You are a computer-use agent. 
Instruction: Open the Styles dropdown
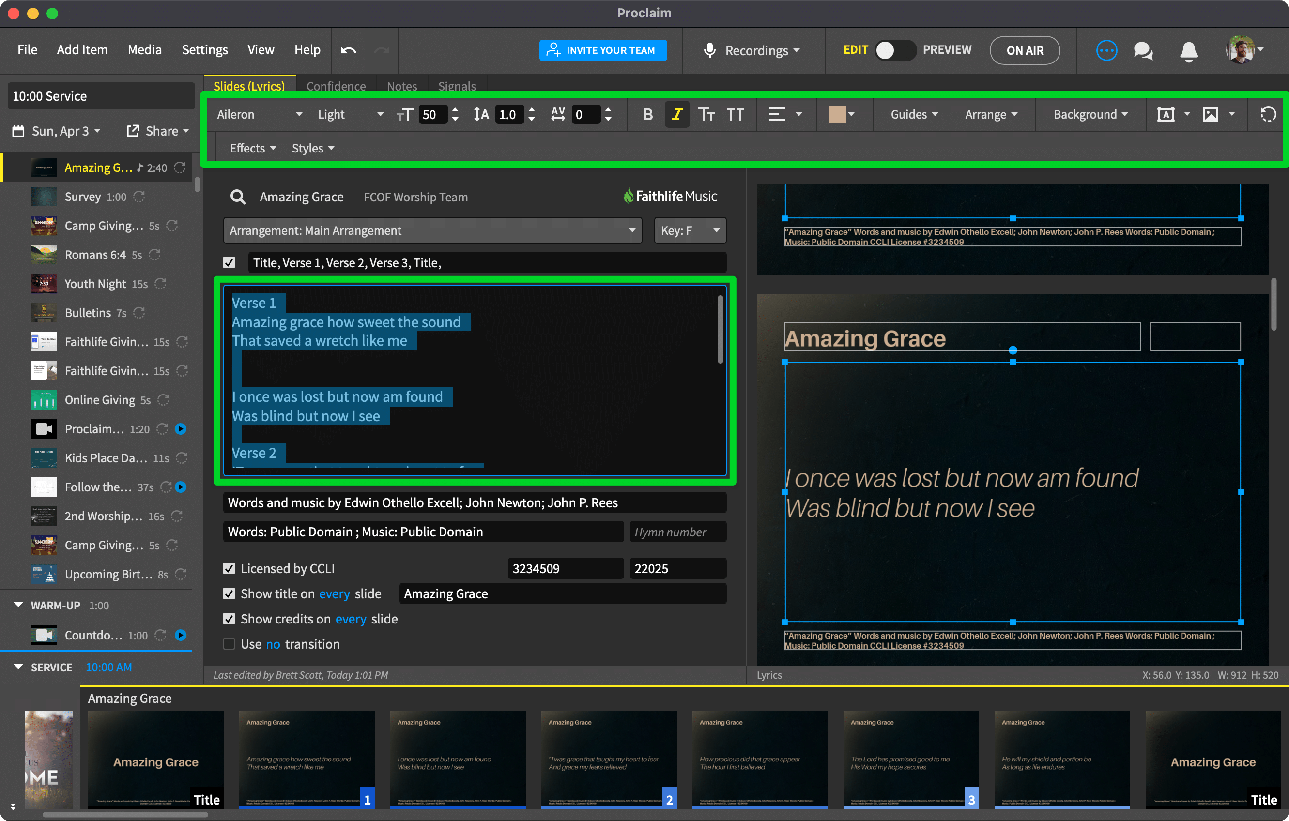click(313, 148)
